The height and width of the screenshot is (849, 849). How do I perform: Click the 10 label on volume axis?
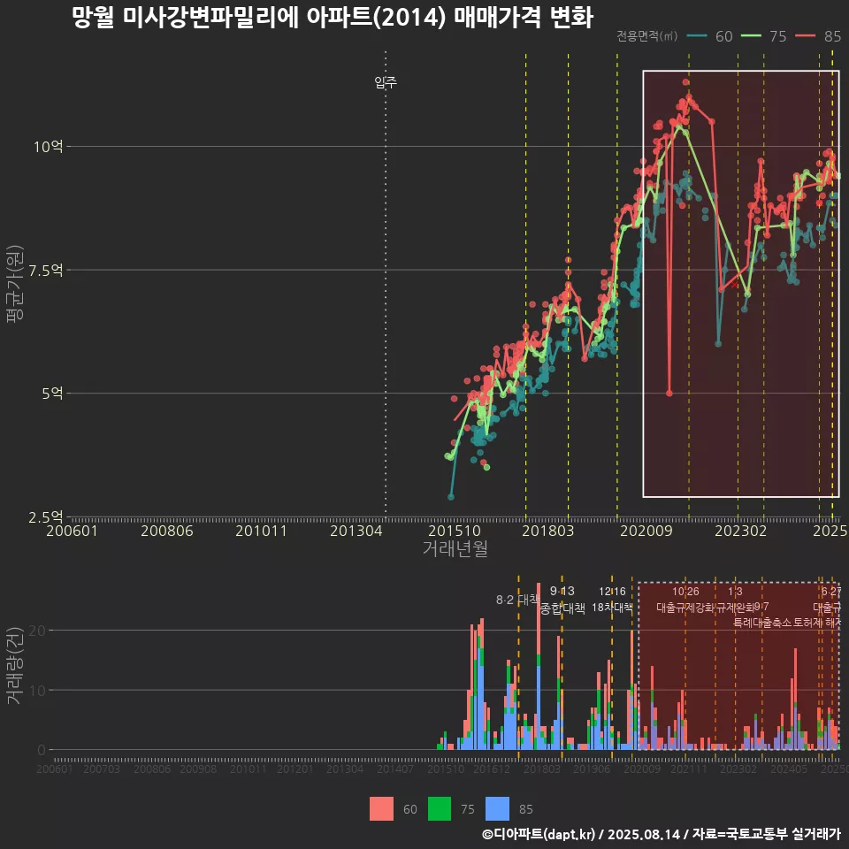coord(37,691)
